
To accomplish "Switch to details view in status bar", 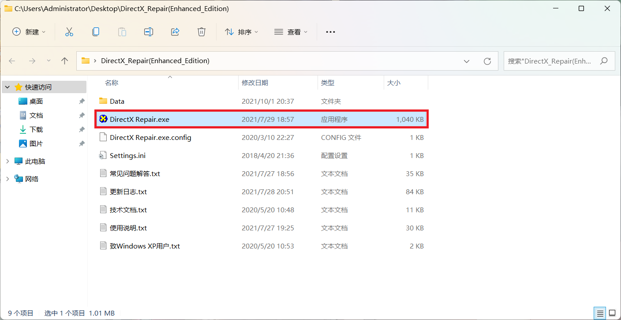I will (x=600, y=313).
